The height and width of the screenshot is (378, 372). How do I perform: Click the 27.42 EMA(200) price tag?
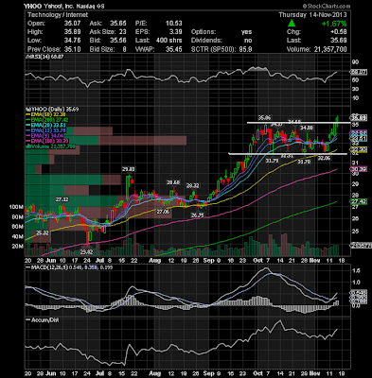click(359, 201)
